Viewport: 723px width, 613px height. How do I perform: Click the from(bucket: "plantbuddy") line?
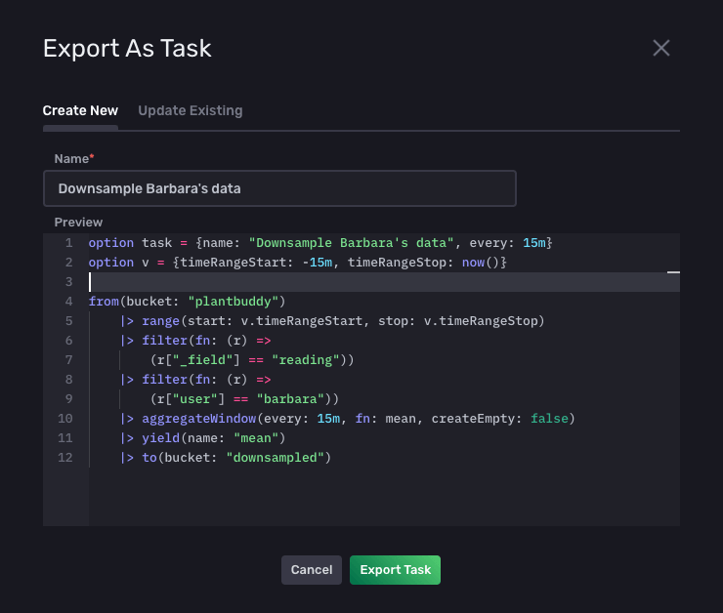tap(188, 302)
